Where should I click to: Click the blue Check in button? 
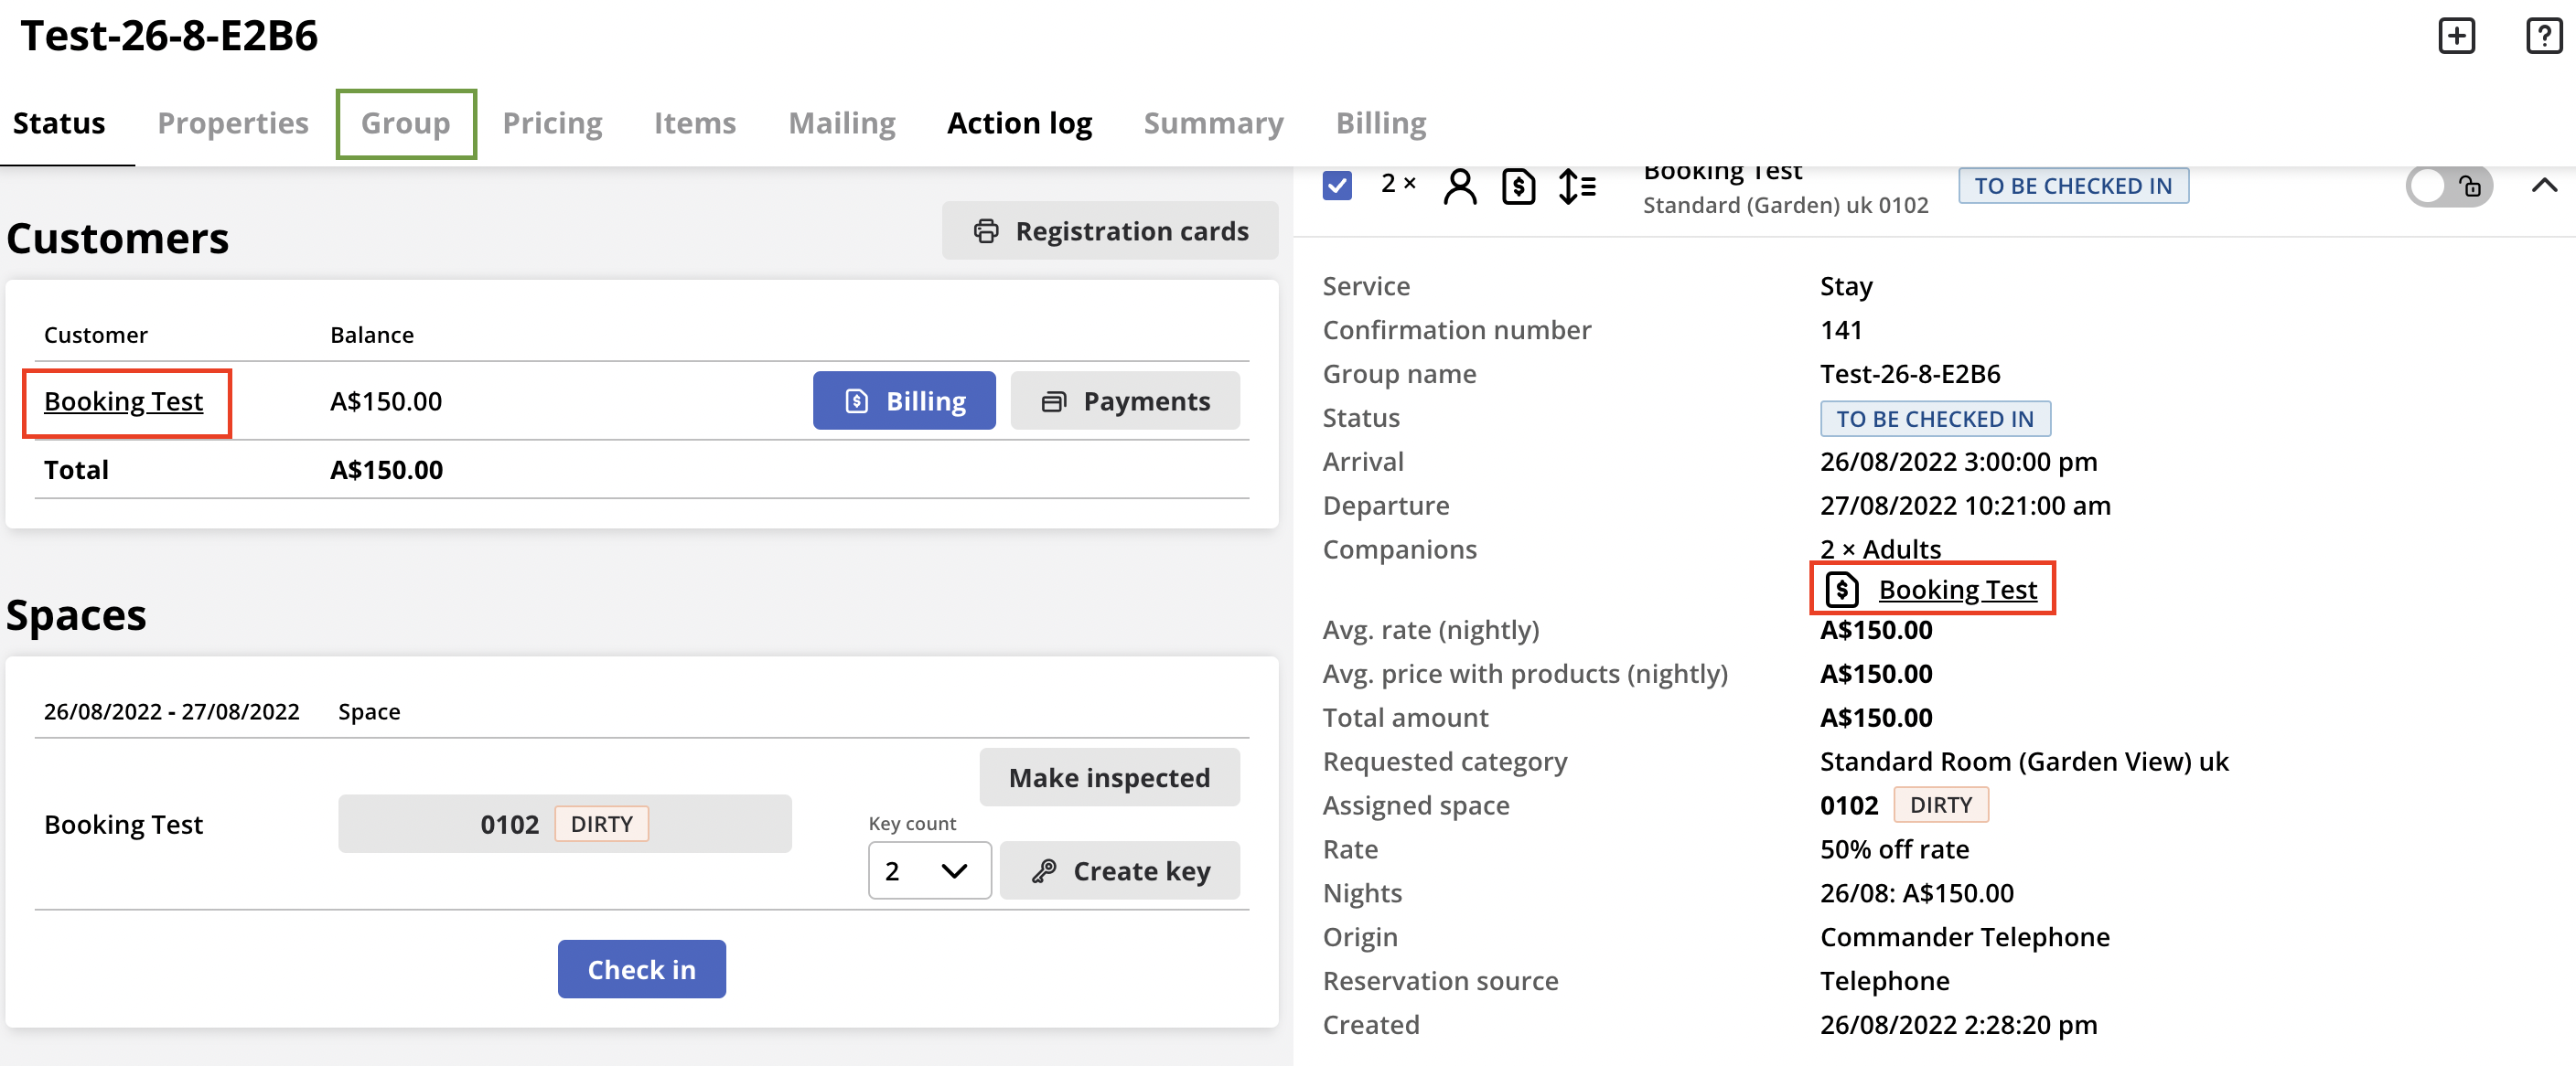[x=641, y=969]
